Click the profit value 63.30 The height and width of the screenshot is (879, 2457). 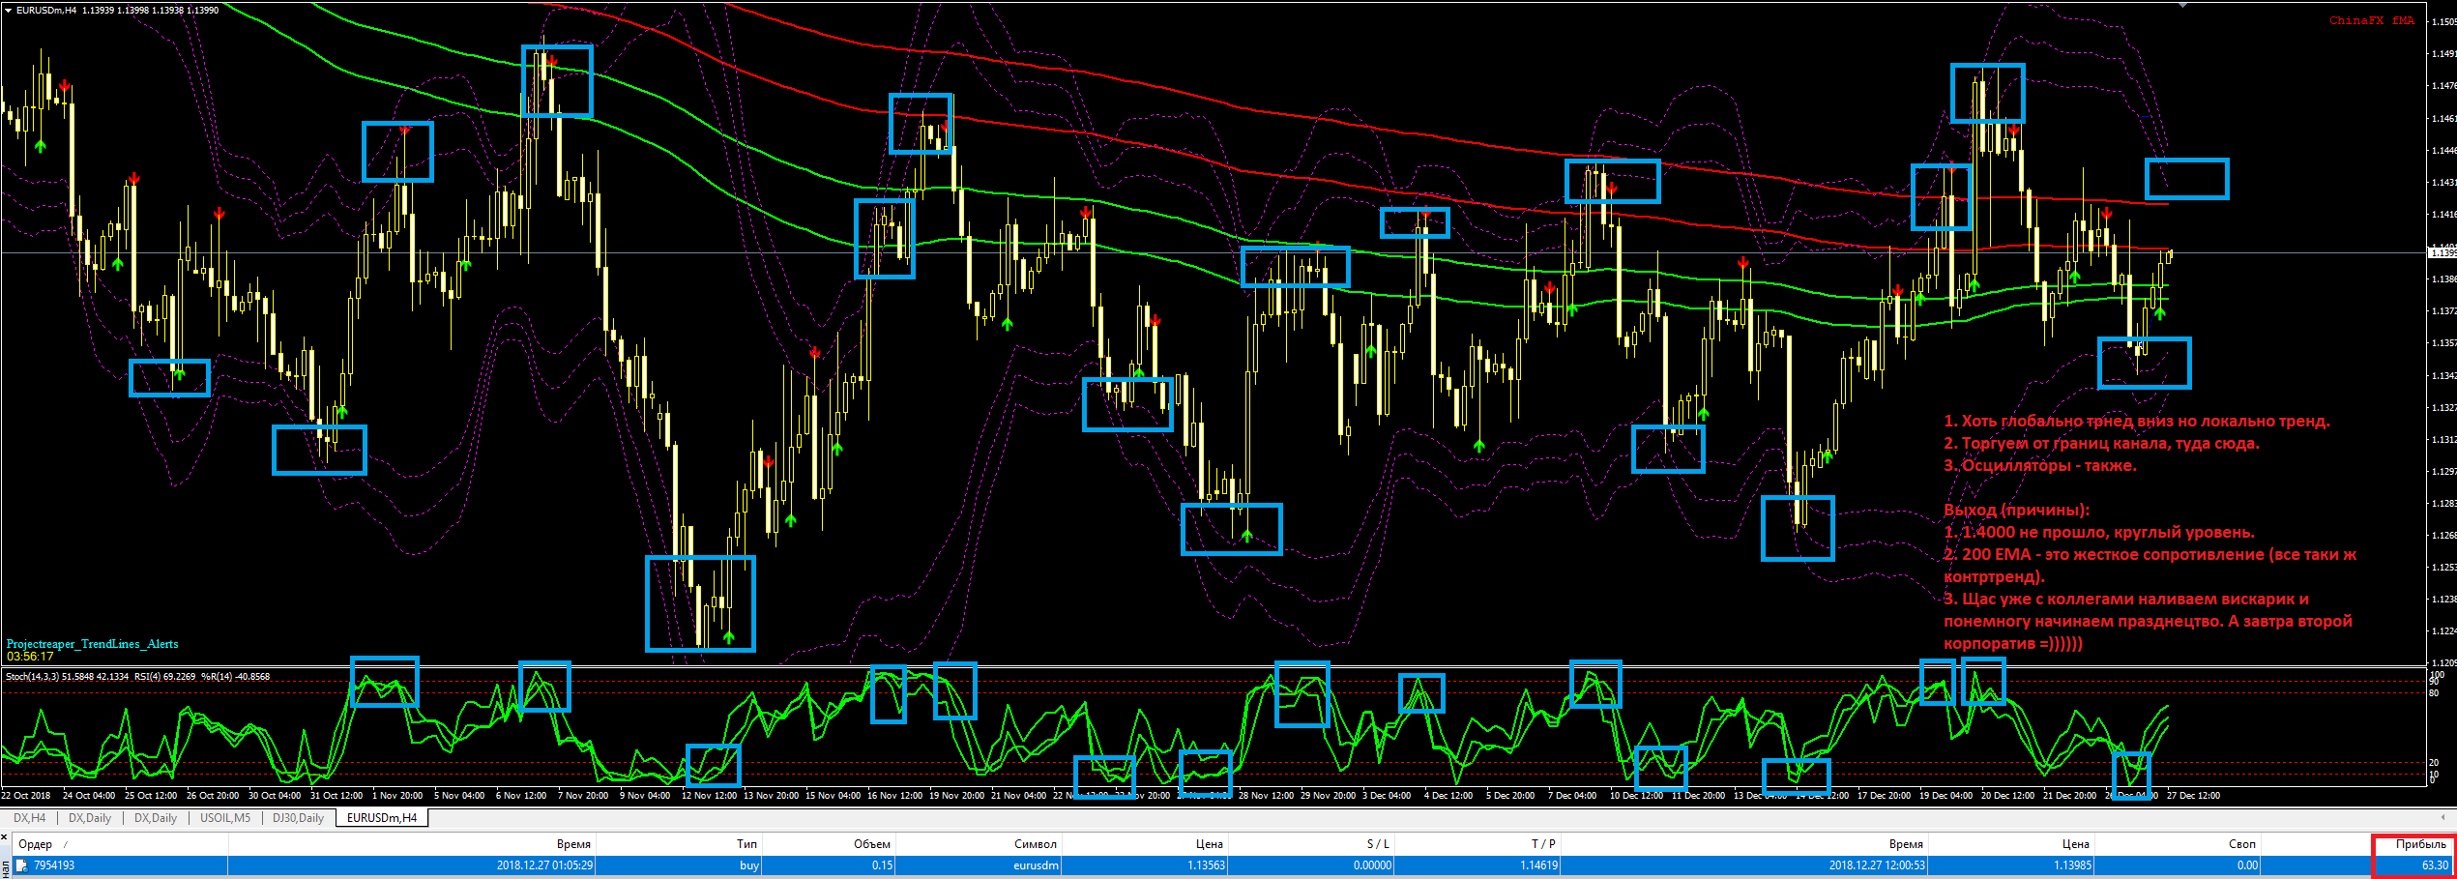click(x=2436, y=865)
